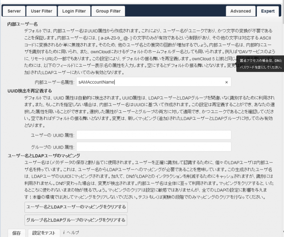Clear the sAMAccountName field with X icon
The height and width of the screenshot is (237, 284).
click(x=226, y=82)
